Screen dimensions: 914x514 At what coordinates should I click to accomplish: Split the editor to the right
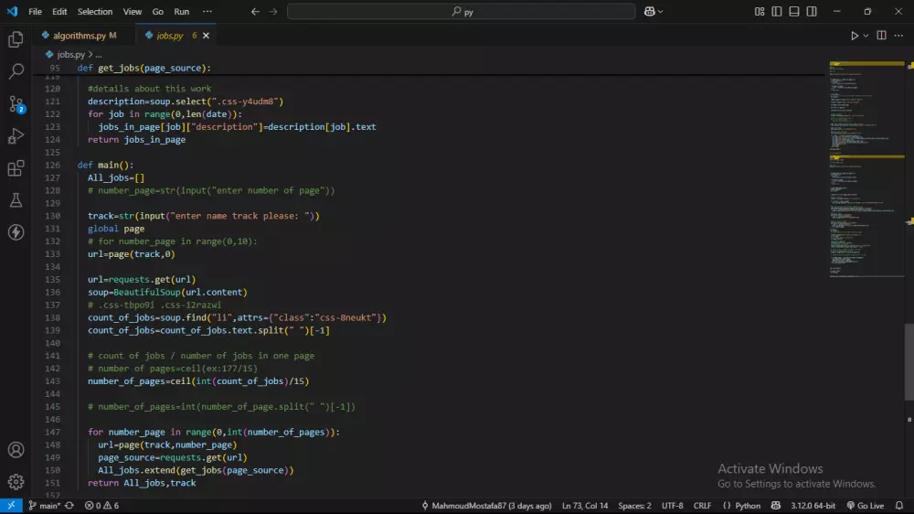click(882, 36)
